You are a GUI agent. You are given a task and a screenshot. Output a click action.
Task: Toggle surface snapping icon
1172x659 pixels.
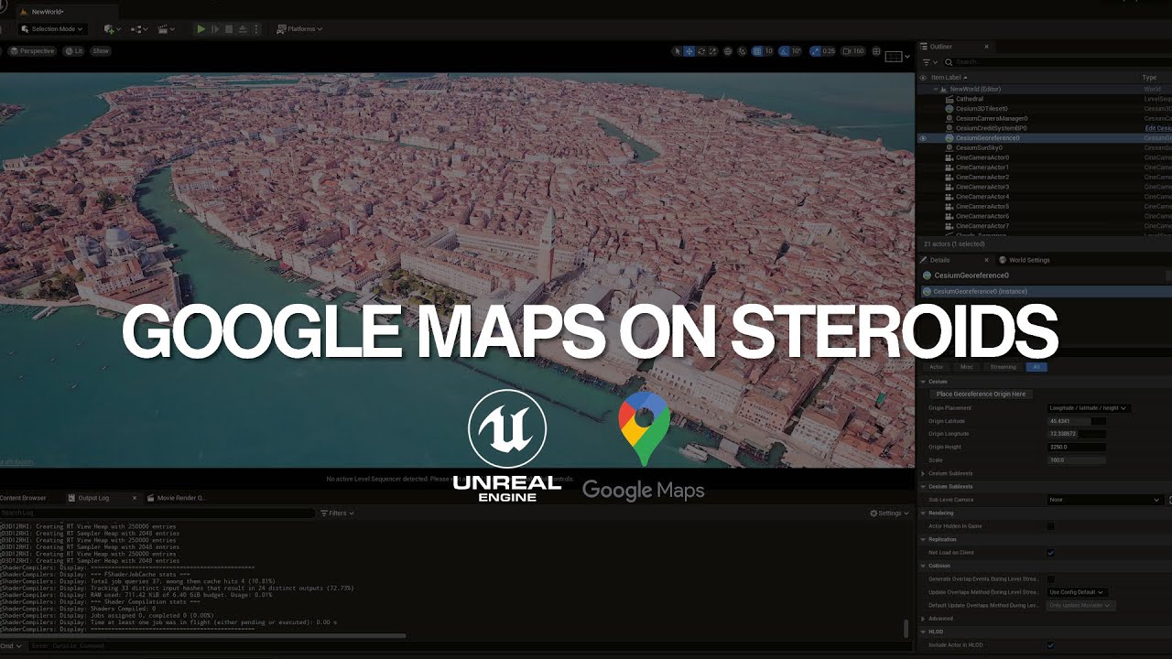[x=743, y=51]
